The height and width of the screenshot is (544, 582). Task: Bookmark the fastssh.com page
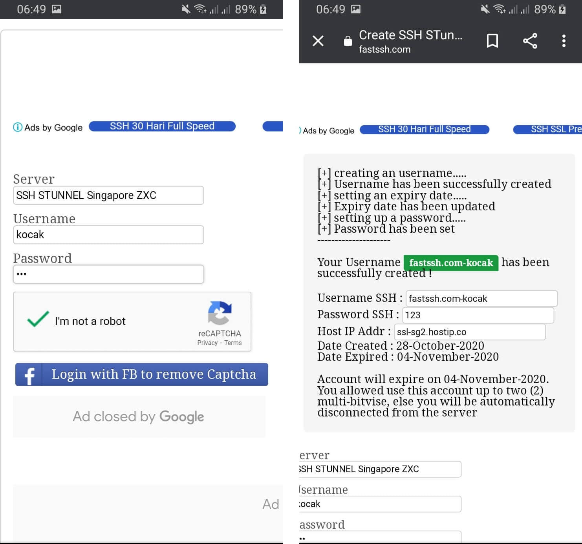coord(492,41)
